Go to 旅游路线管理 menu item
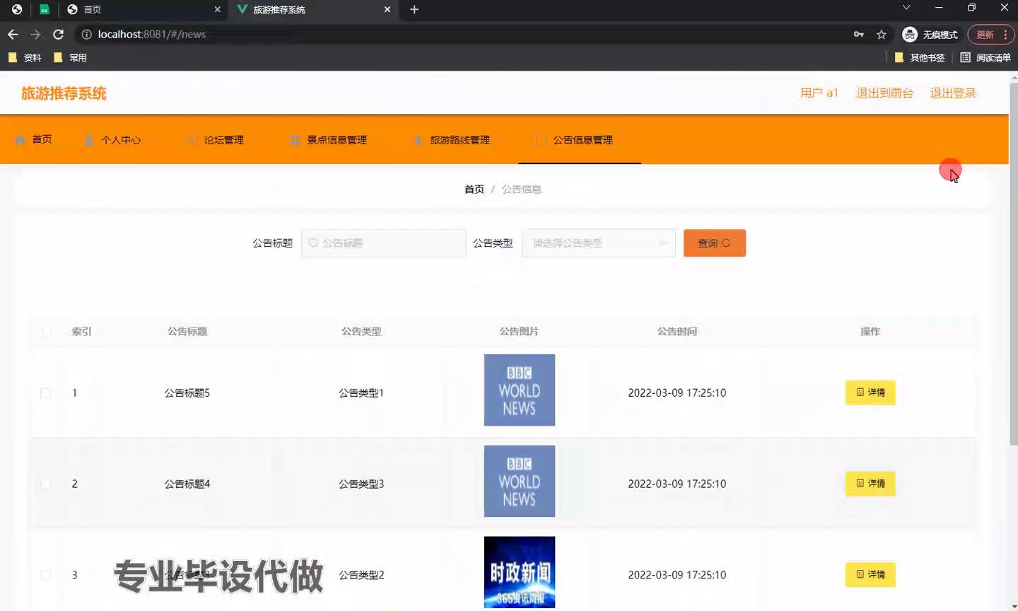The width and height of the screenshot is (1018, 611). pos(452,140)
